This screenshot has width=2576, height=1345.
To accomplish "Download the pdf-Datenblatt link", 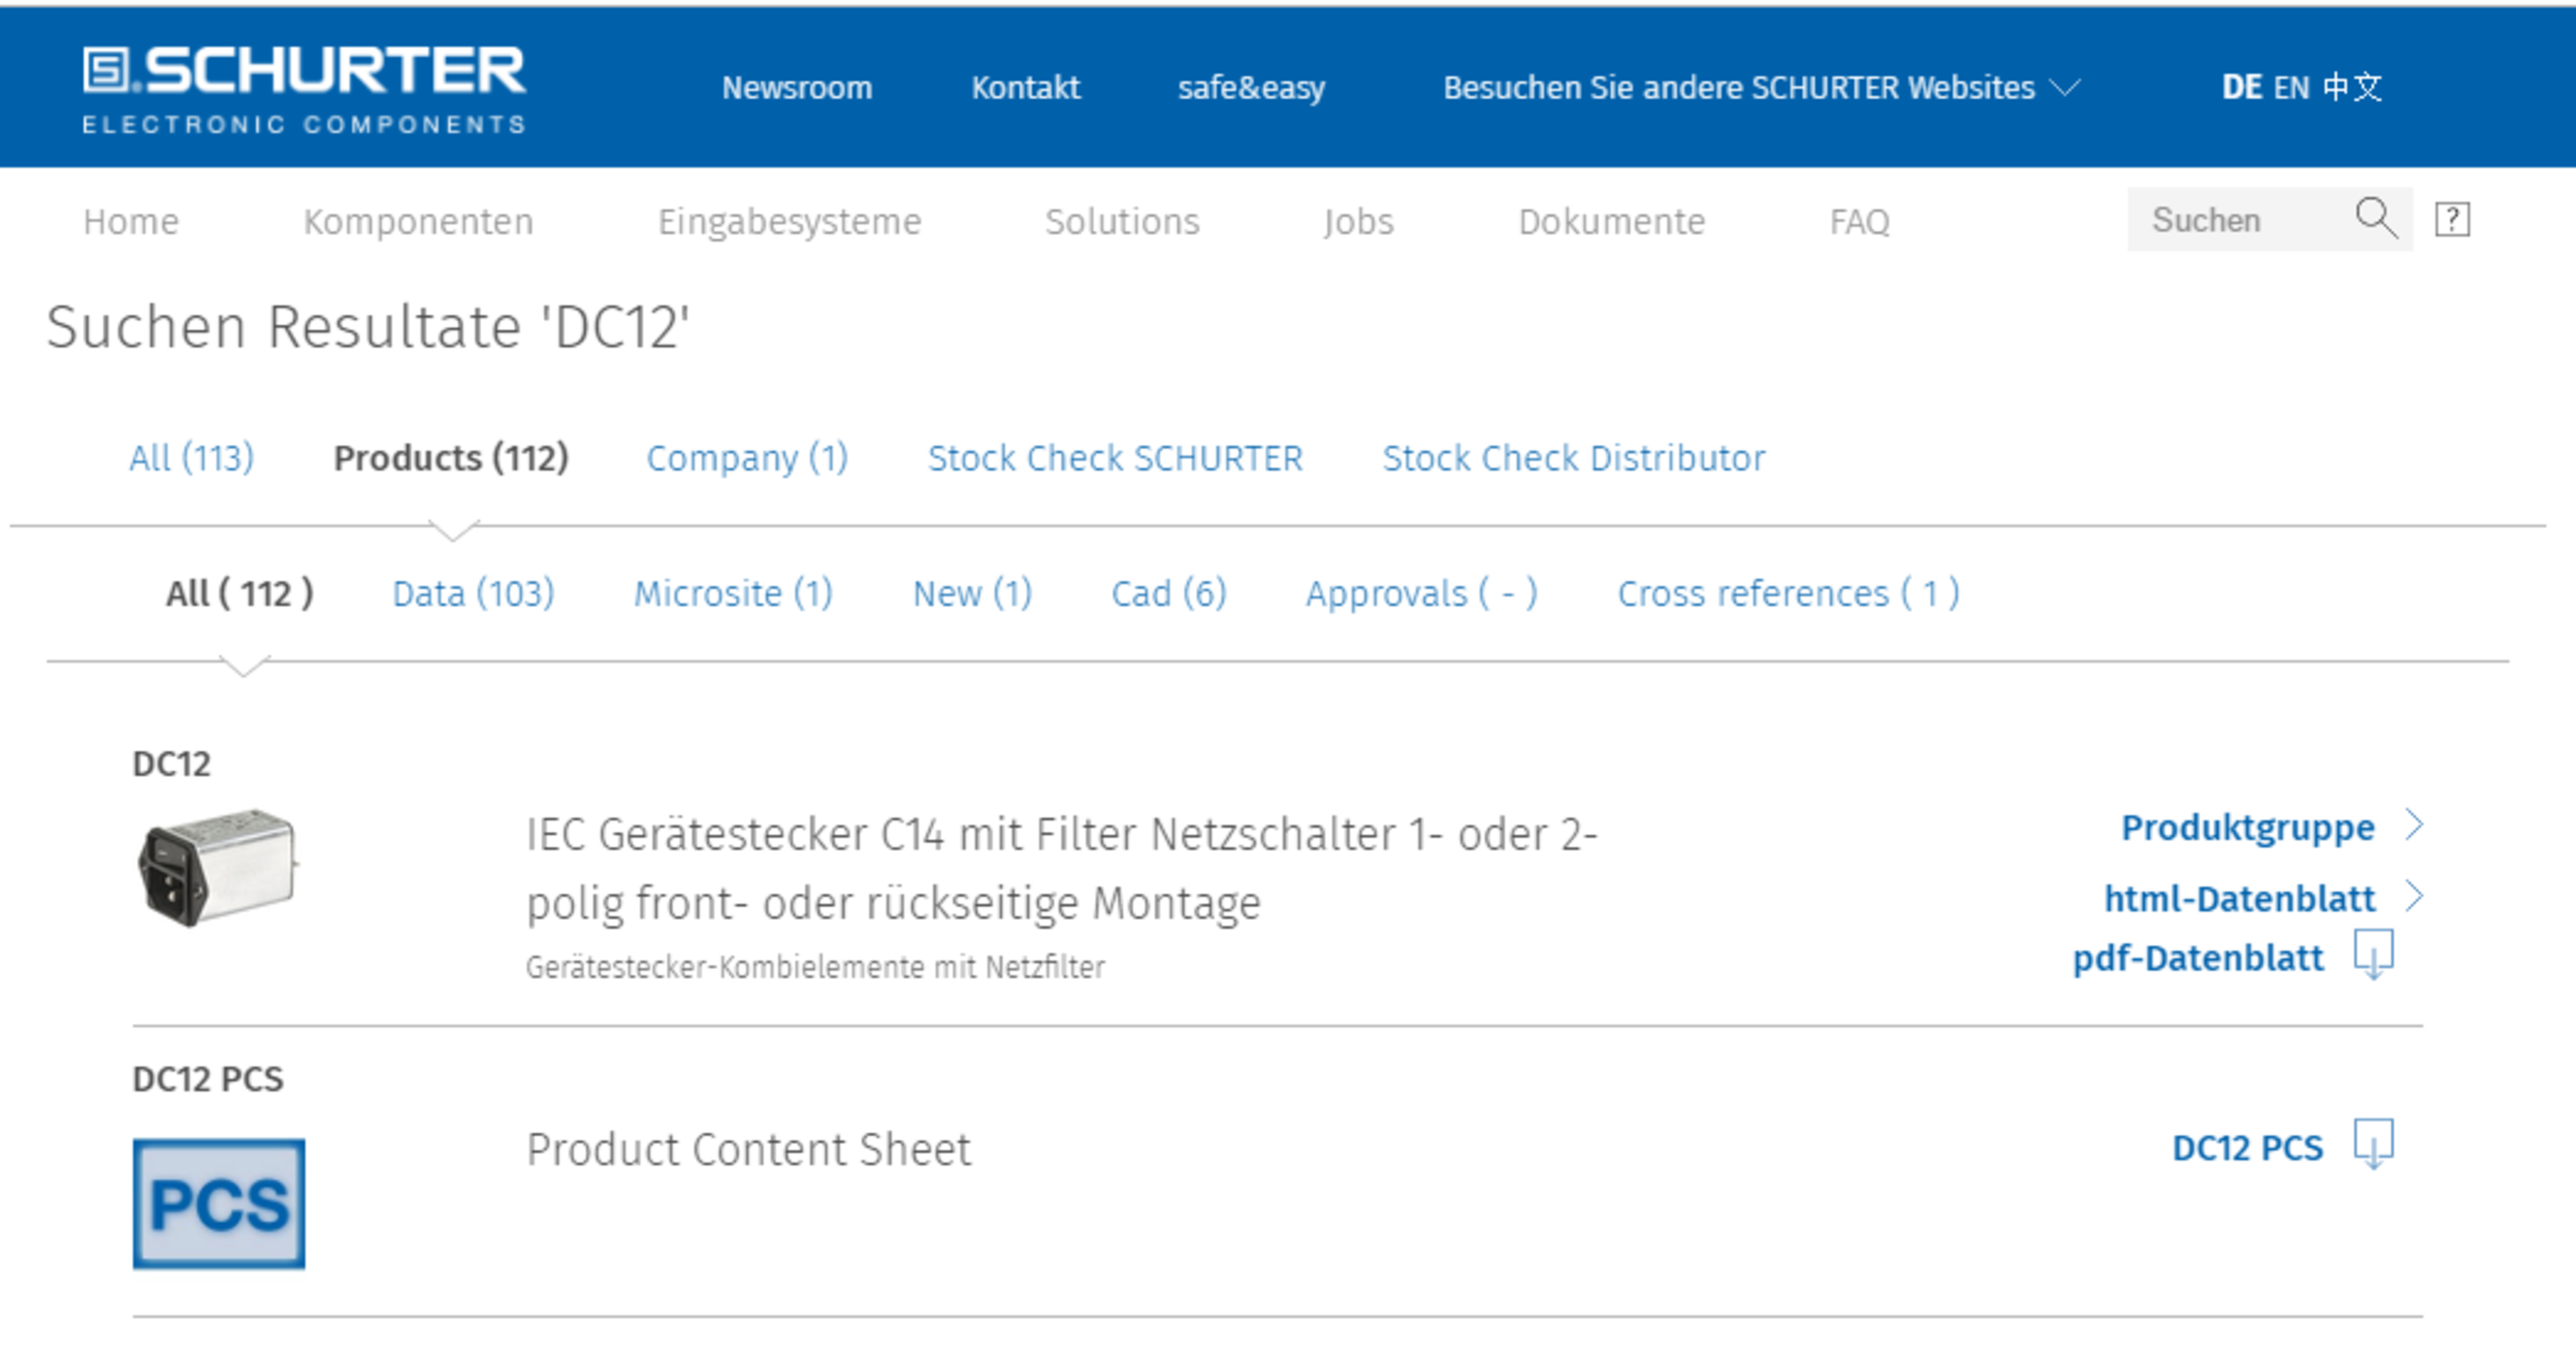I will (2198, 958).
